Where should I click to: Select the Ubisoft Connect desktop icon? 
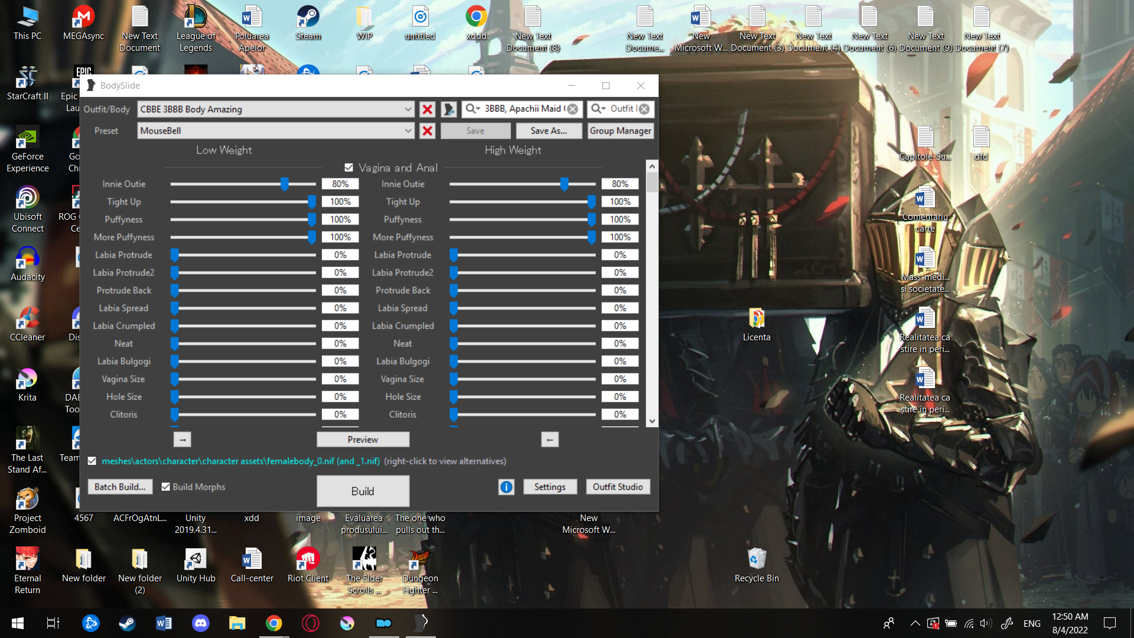[27, 209]
